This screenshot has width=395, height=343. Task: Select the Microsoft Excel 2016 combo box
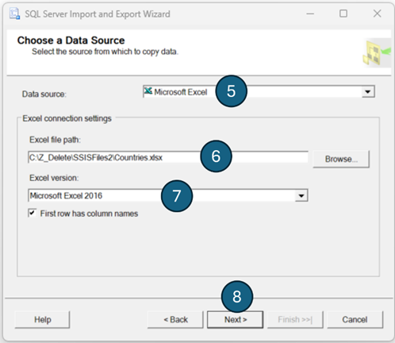tap(168, 195)
